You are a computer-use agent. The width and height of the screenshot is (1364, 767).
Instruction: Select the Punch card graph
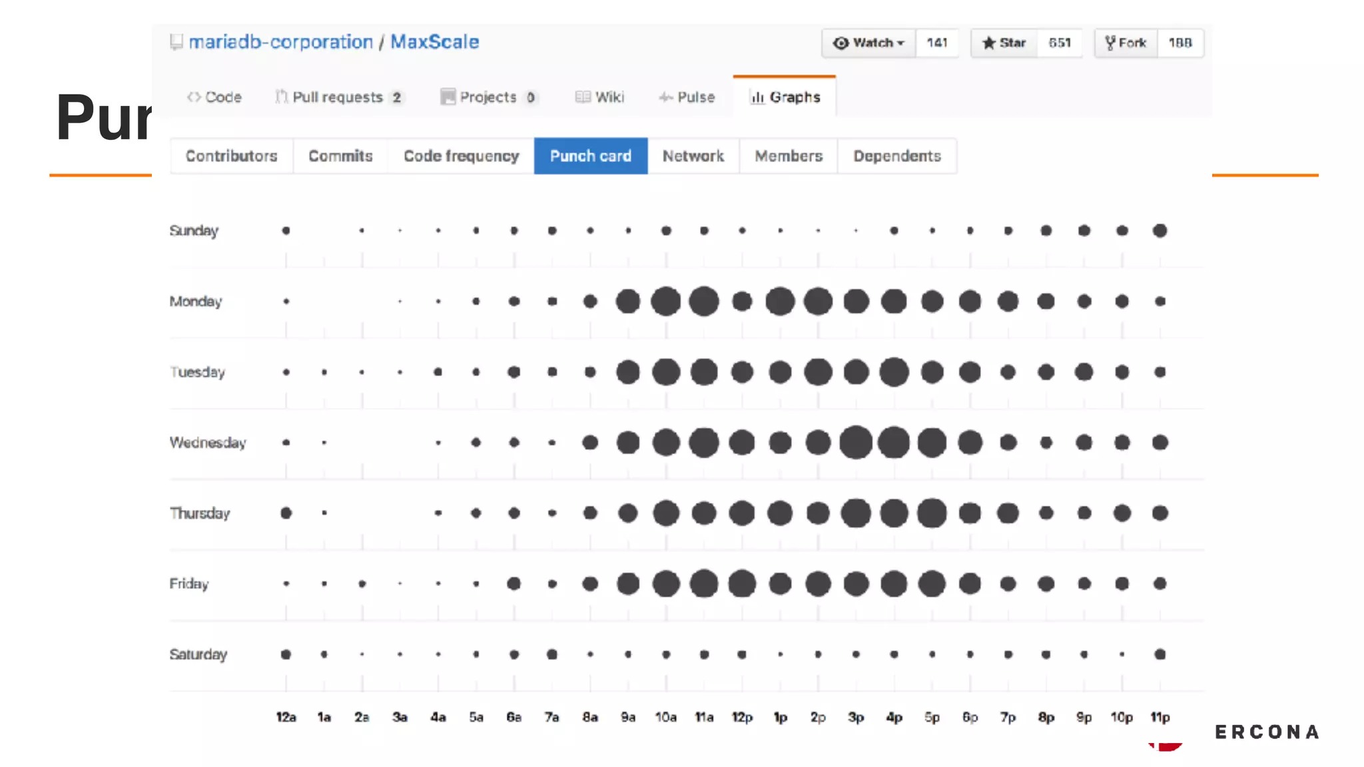(591, 156)
